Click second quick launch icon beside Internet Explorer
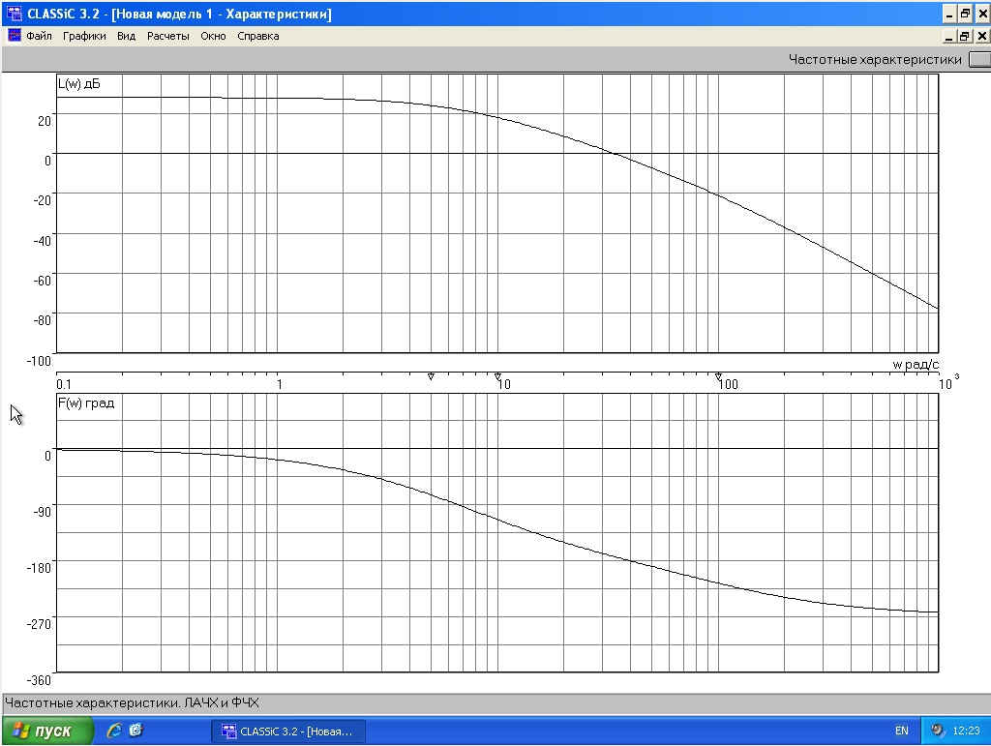The image size is (991, 746). (x=135, y=731)
